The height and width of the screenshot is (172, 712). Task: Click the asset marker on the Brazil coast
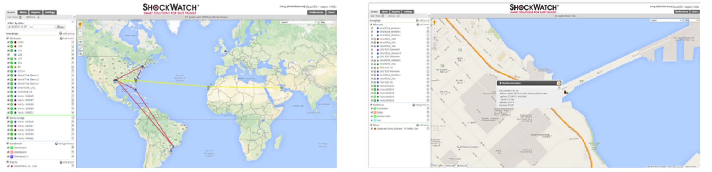[x=173, y=147]
